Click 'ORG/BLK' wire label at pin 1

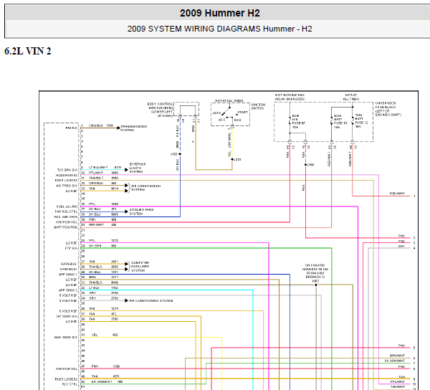[x=96, y=125]
